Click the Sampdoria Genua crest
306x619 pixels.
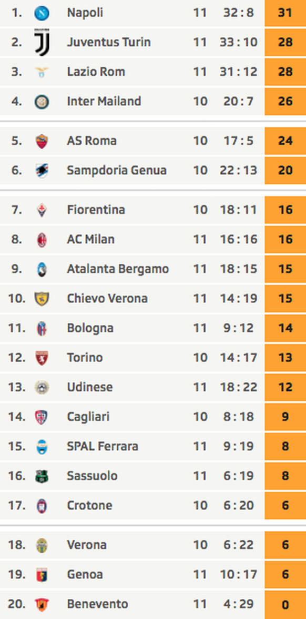pyautogui.click(x=42, y=171)
